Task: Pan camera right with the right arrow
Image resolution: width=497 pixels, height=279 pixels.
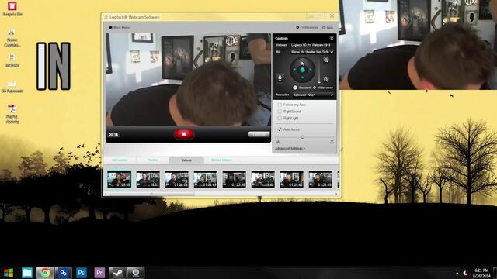Action: (311, 70)
